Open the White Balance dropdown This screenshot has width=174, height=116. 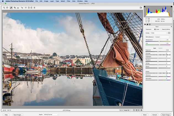click(x=162, y=37)
